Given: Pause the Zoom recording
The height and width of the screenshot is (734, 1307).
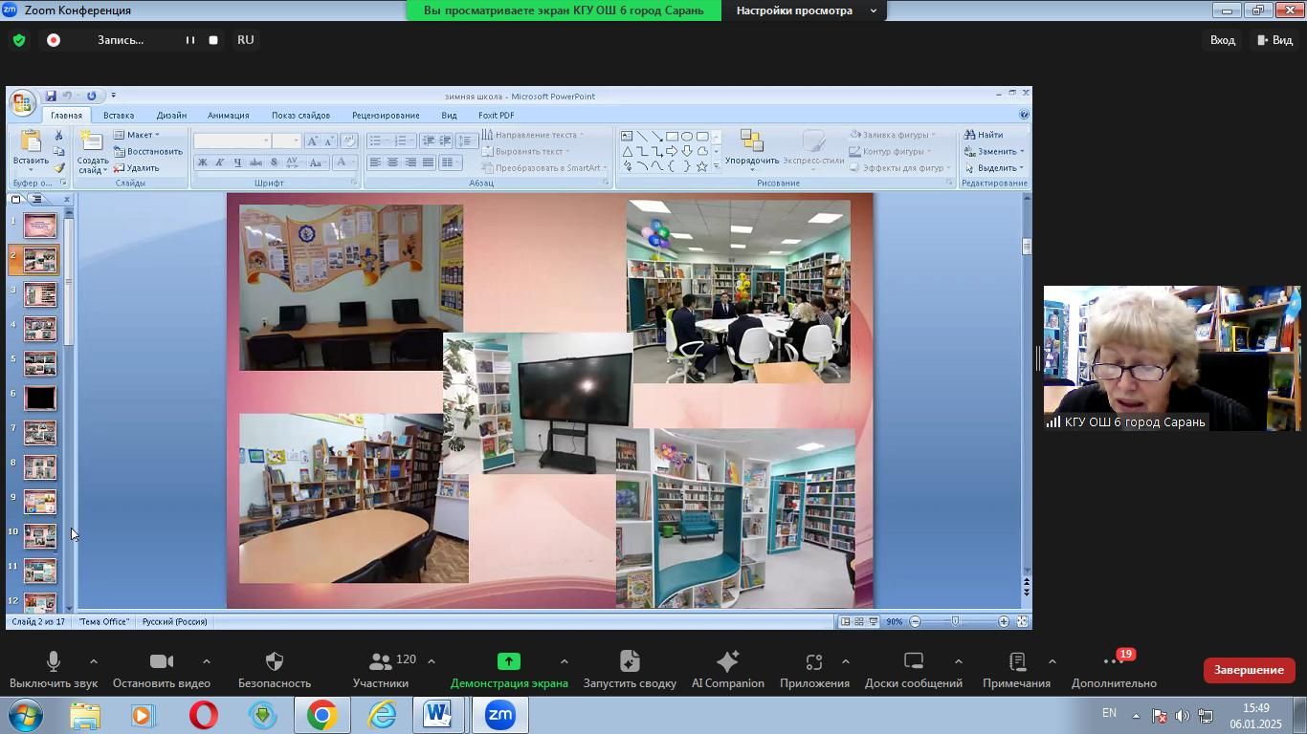Looking at the screenshot, I should pos(189,40).
